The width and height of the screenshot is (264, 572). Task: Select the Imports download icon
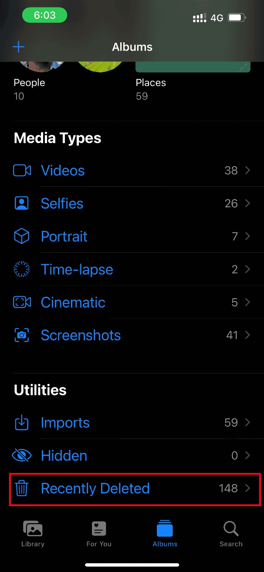click(22, 422)
